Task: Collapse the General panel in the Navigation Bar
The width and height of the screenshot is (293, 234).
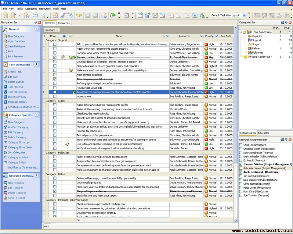Action: tap(37, 29)
